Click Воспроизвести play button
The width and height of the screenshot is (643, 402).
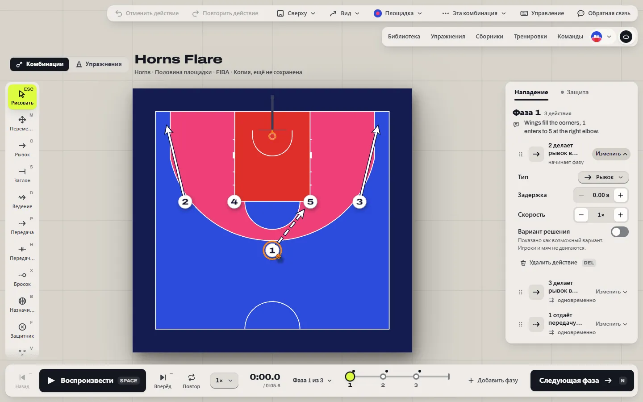click(x=92, y=381)
